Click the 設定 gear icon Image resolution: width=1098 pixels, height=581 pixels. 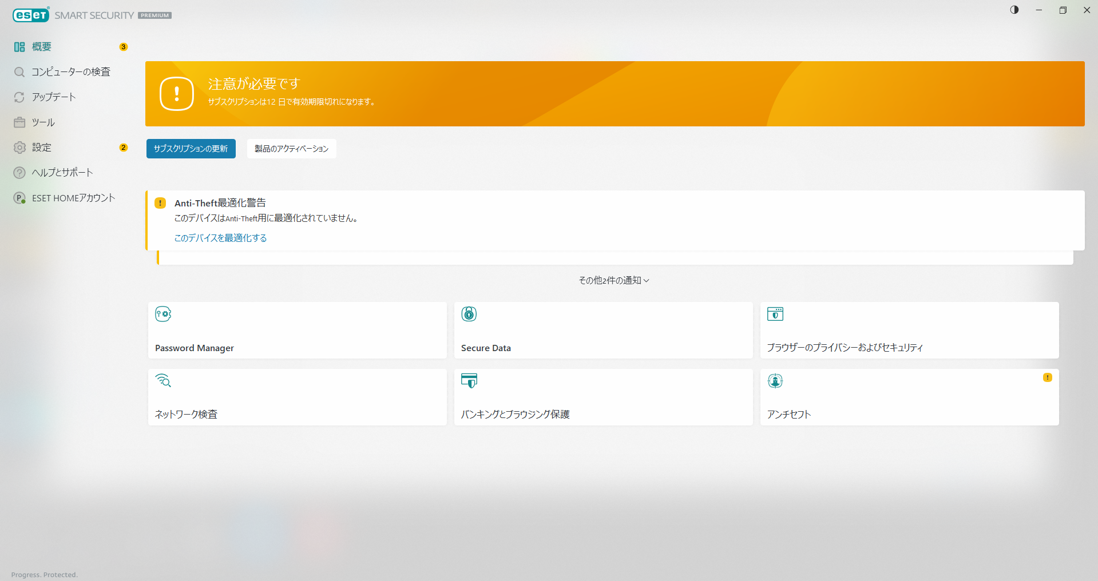pyautogui.click(x=19, y=148)
